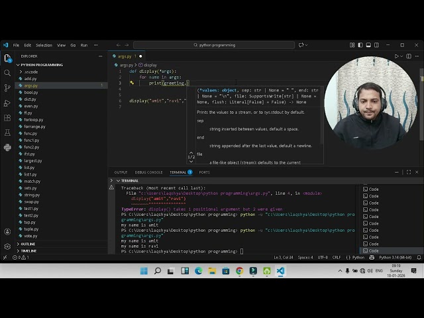Show more menu items ellipsis

pos(95,45)
